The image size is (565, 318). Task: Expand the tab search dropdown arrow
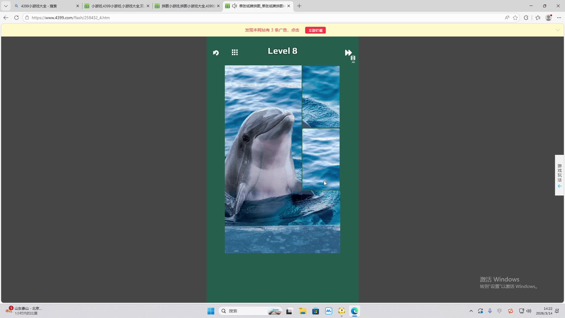[6, 6]
